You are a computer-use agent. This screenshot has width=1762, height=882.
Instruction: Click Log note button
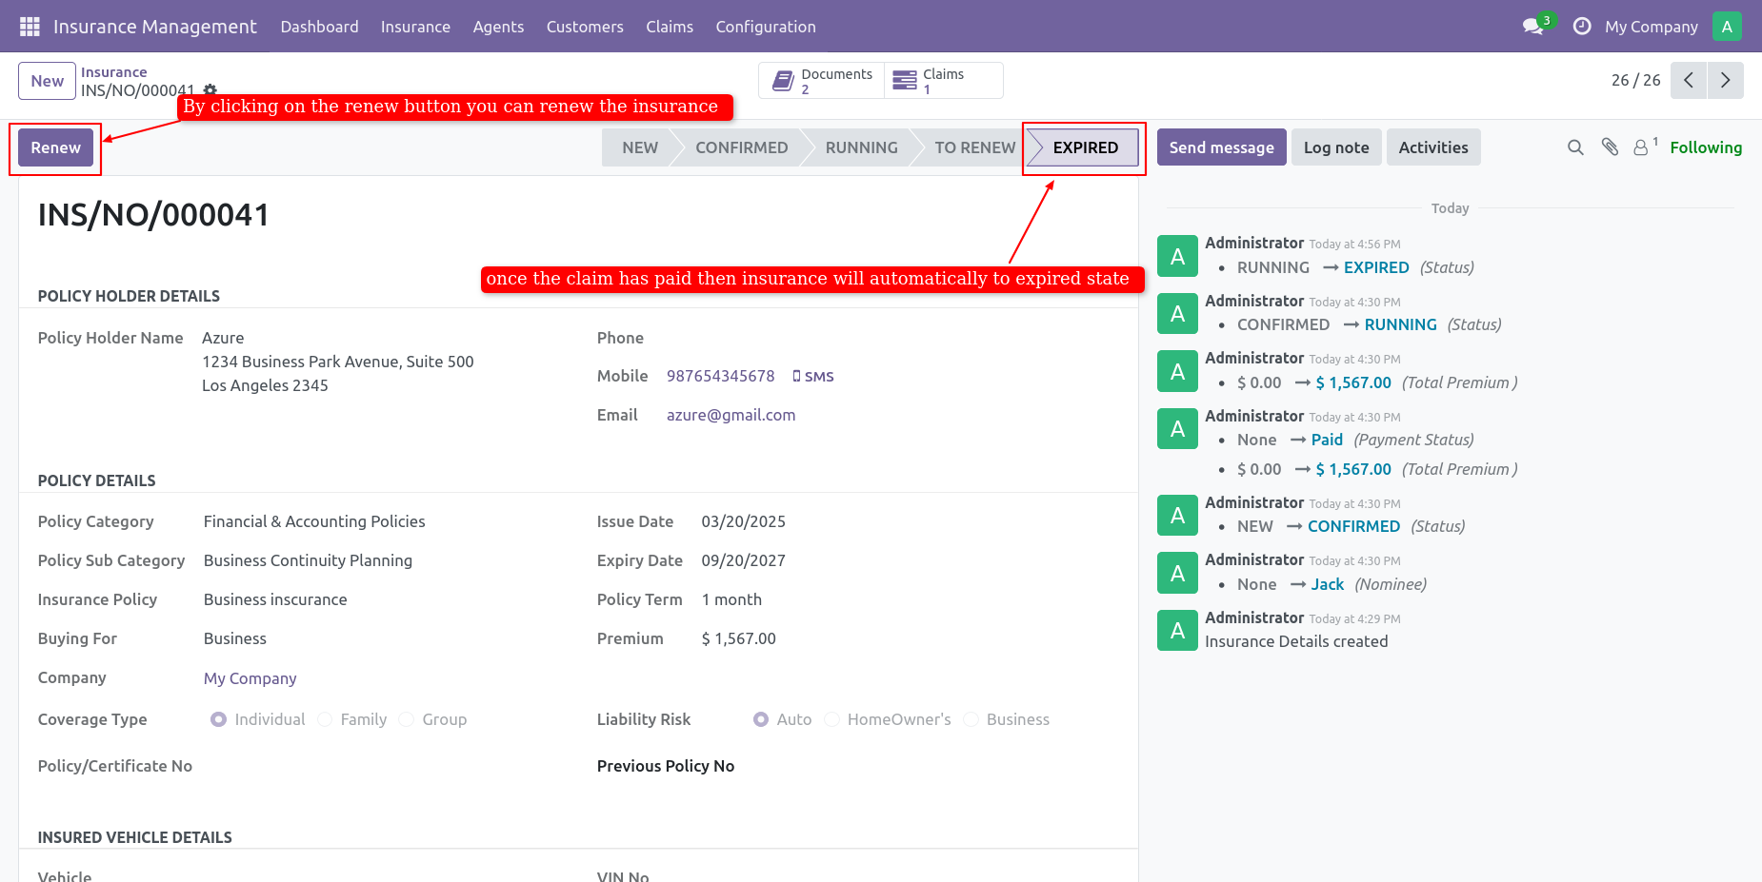[x=1336, y=147]
